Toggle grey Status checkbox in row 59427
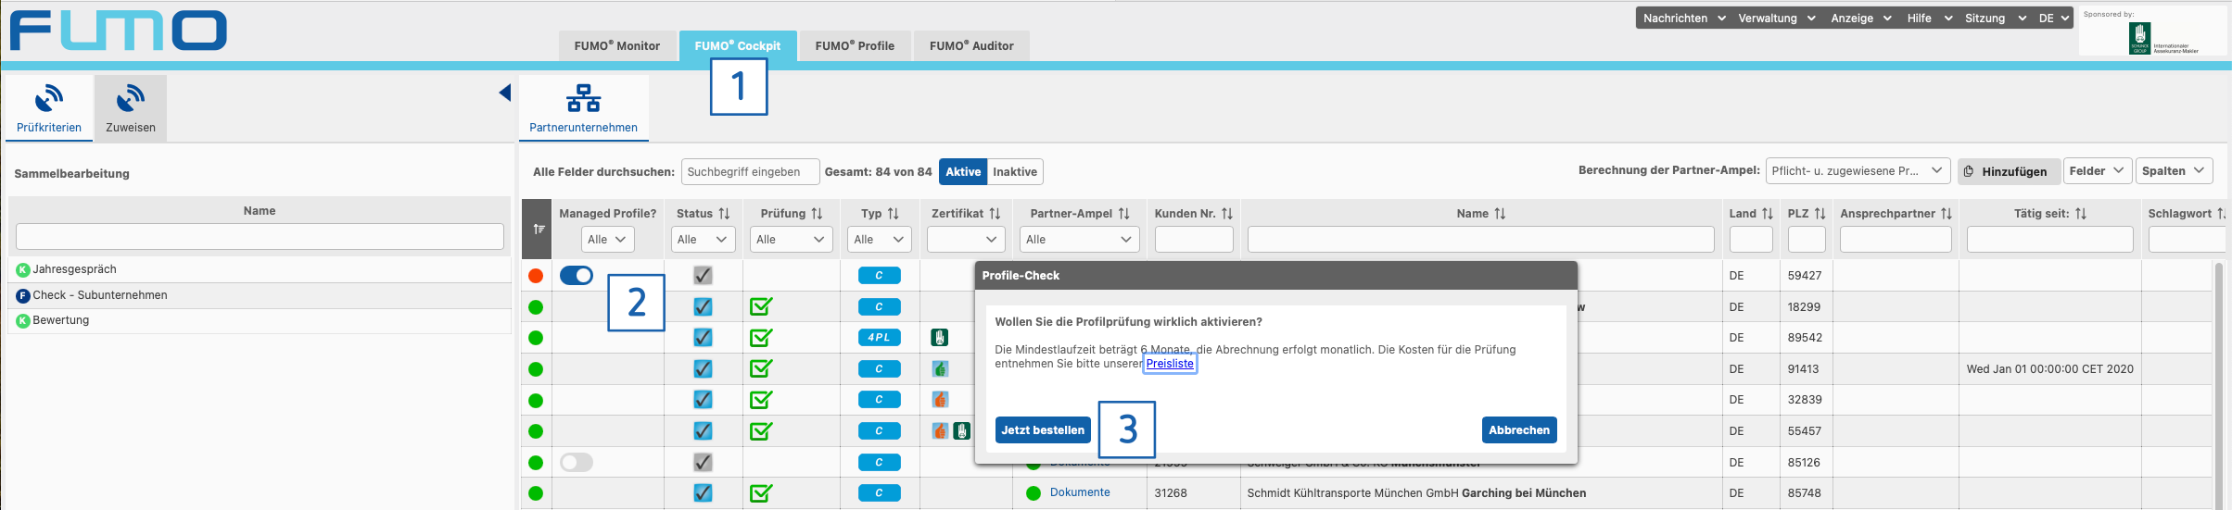 point(703,276)
